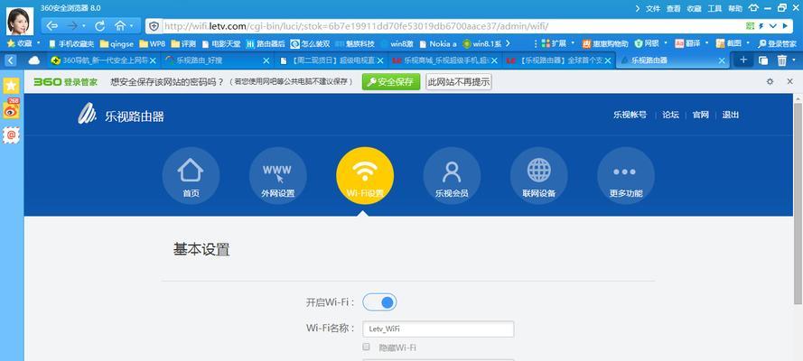
Task: Click the user avatar photo
Action: tap(20, 21)
